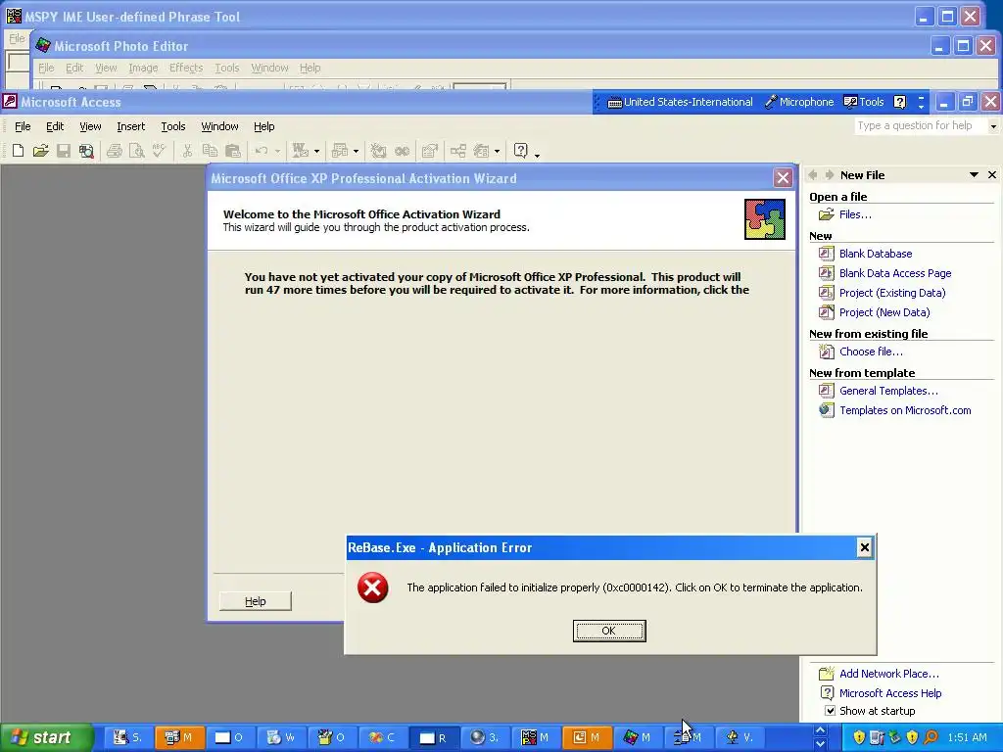Open the OfficeLinks dropdown arrow

point(316,151)
